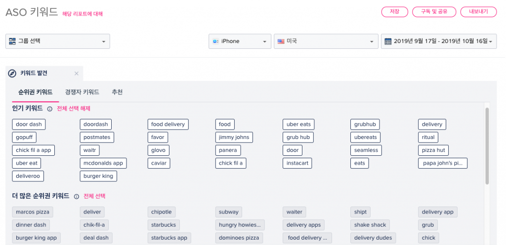The image size is (506, 245).
Task: Deselect the papa john's pi... keyword
Action: (x=443, y=163)
